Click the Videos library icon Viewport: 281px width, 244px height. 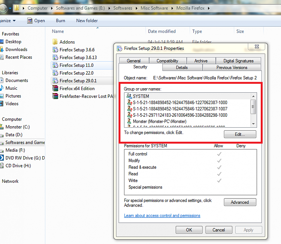pos(1,103)
